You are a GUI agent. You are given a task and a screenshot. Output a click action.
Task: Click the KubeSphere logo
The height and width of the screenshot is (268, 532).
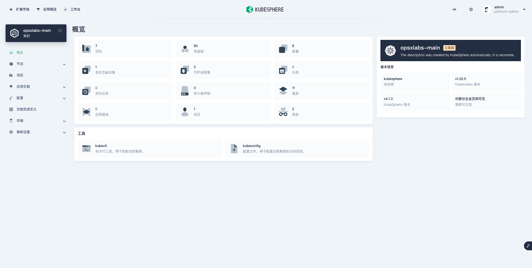[x=265, y=9]
